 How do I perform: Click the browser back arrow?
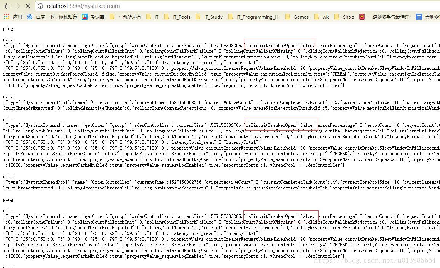click(x=7, y=6)
